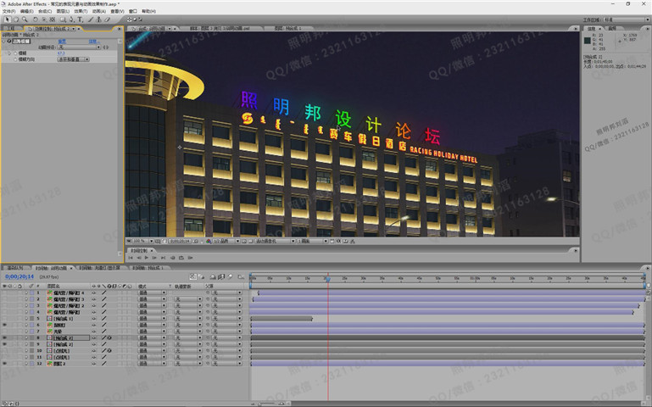Open the Composition menu
Image resolution: width=652 pixels, height=407 pixels.
[x=44, y=11]
